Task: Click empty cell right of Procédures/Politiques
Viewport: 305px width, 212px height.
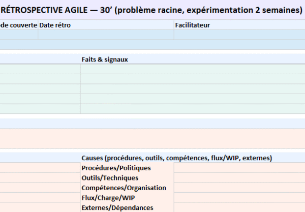Action: 239,168
